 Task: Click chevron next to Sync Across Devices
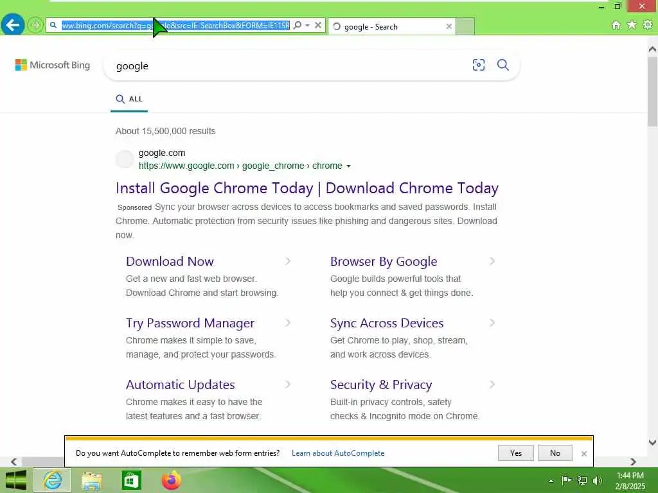(x=492, y=323)
